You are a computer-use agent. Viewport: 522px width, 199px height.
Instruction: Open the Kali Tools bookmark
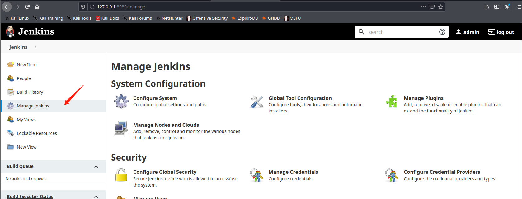[x=79, y=18]
